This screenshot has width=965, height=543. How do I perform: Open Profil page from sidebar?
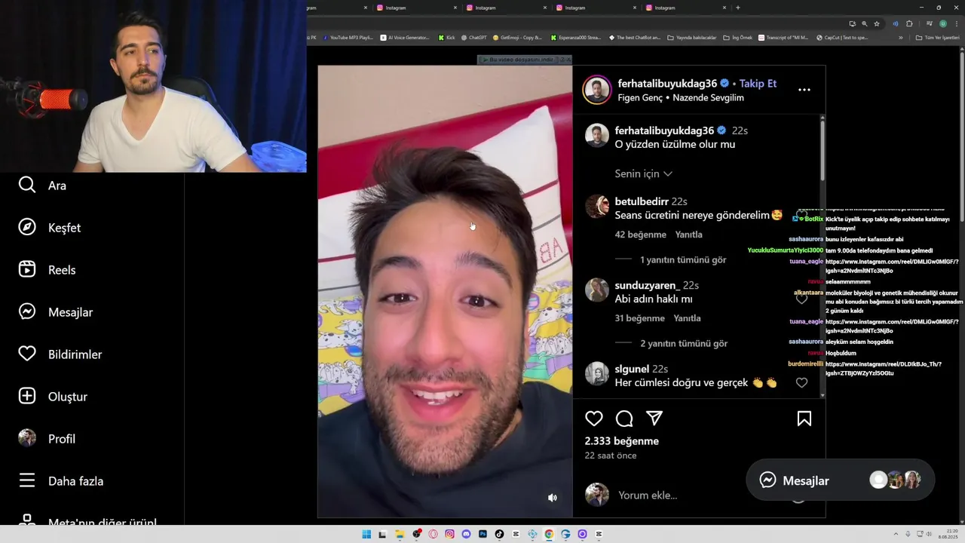pos(47,439)
